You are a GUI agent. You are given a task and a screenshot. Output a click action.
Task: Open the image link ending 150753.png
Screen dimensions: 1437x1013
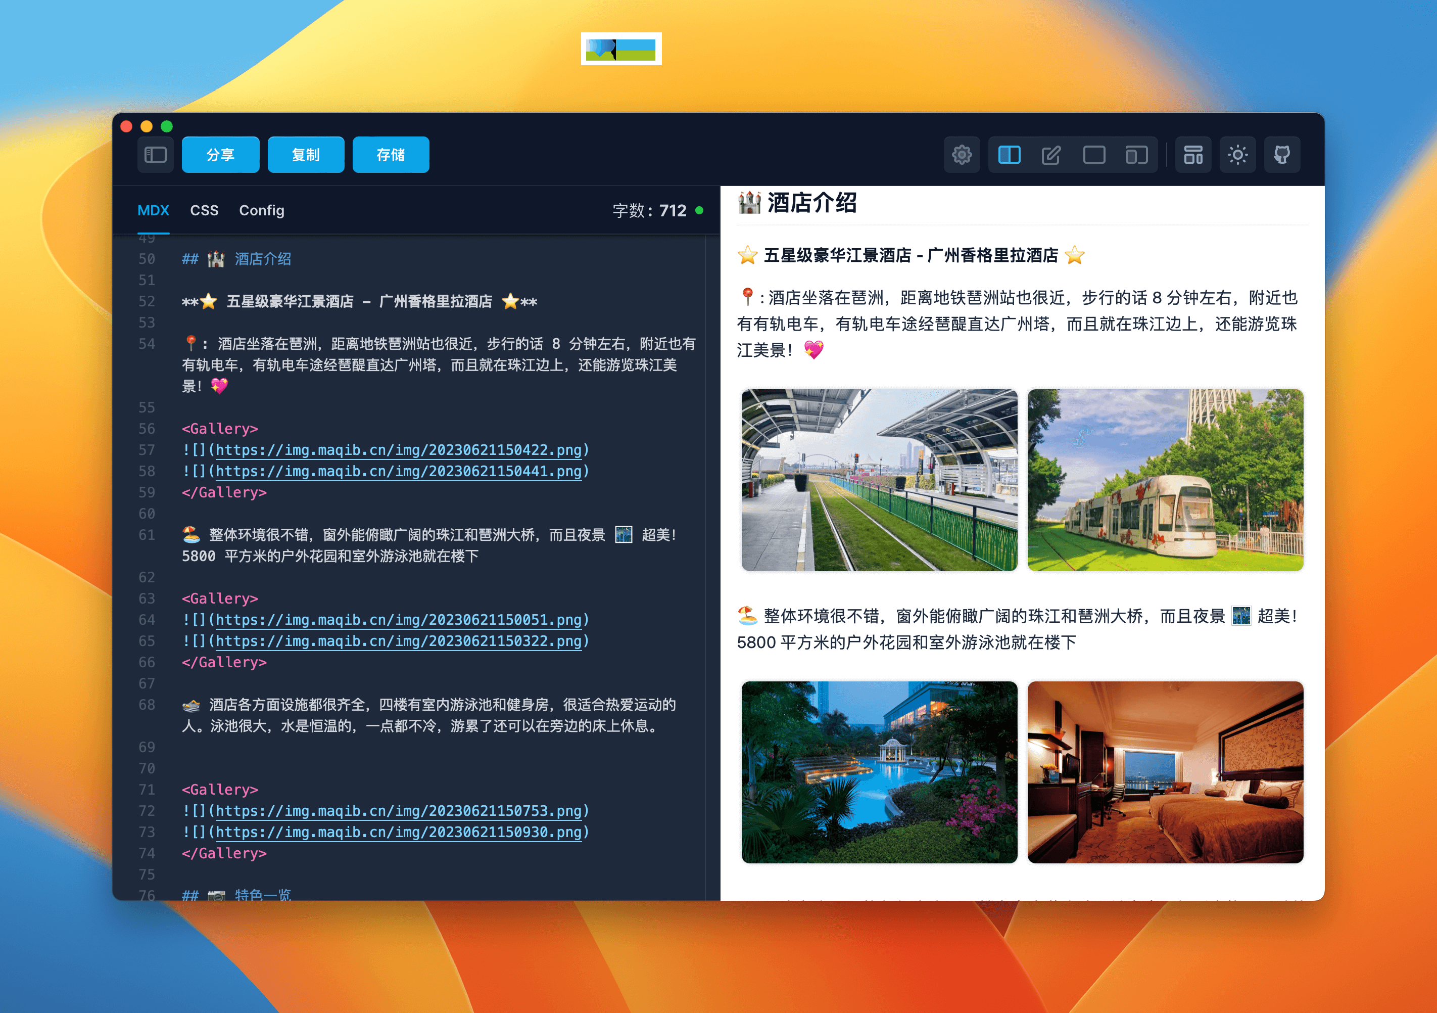click(398, 811)
